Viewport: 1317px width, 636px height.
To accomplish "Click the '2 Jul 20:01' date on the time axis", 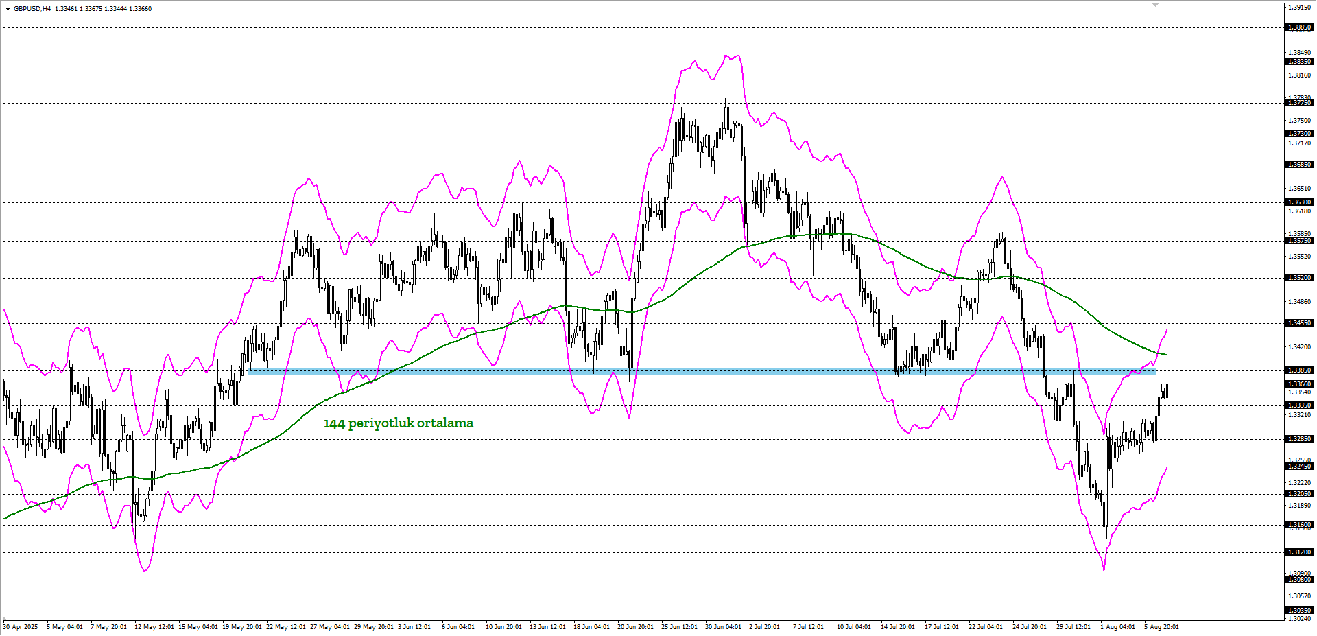I will (x=764, y=627).
